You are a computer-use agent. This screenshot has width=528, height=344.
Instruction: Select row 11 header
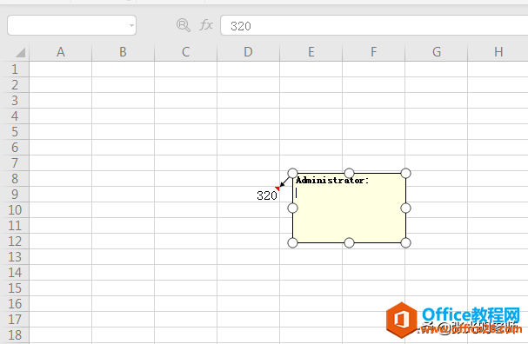coord(15,226)
